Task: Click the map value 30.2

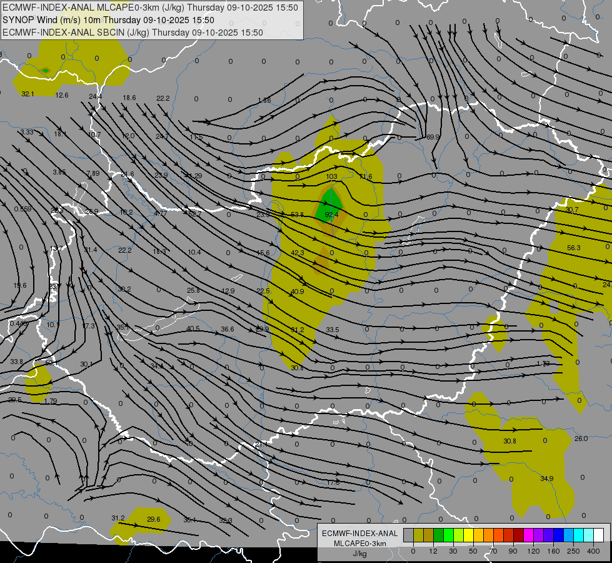Action: [x=124, y=289]
